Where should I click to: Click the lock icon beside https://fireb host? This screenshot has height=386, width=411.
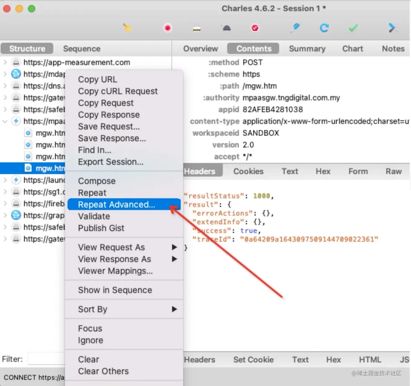[16, 204]
